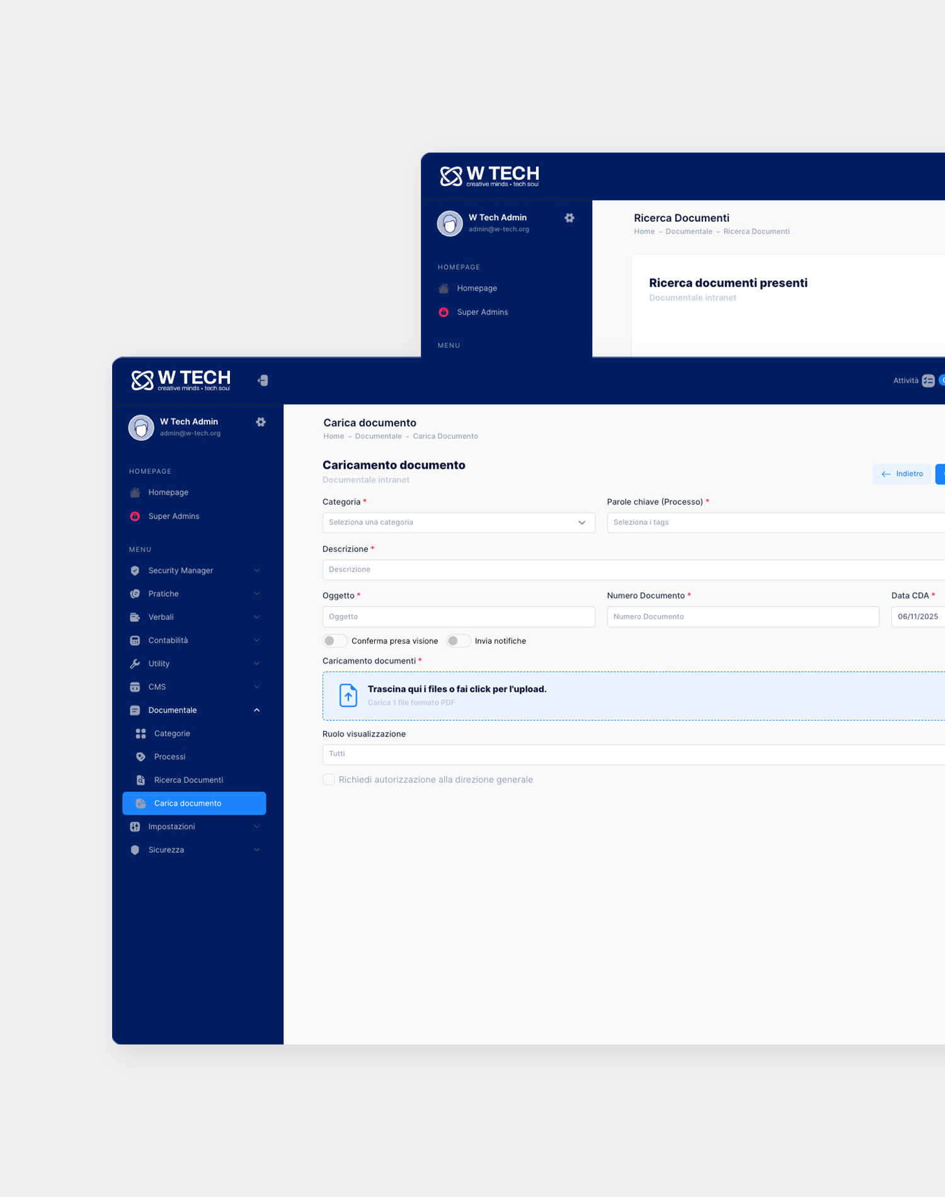Screen dimensions: 945x1197
Task: Click the sidebar collapse icon beside logo
Action: click(263, 381)
